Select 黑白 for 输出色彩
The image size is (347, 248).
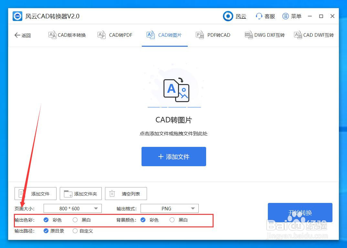coord(75,220)
